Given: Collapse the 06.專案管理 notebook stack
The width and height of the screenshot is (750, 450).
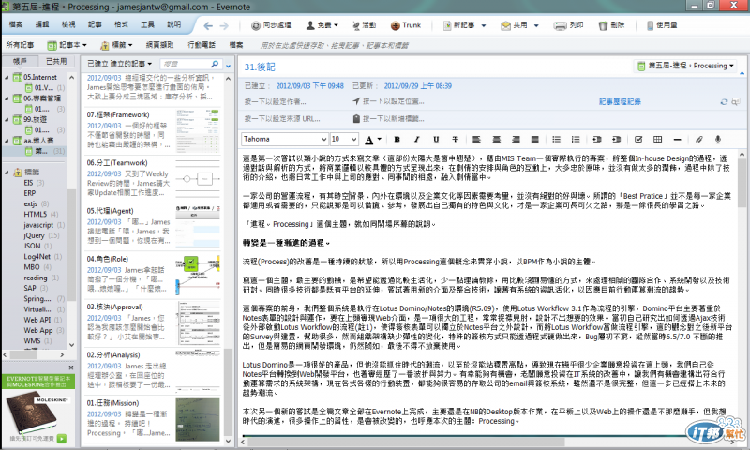Looking at the screenshot, I should 7,98.
